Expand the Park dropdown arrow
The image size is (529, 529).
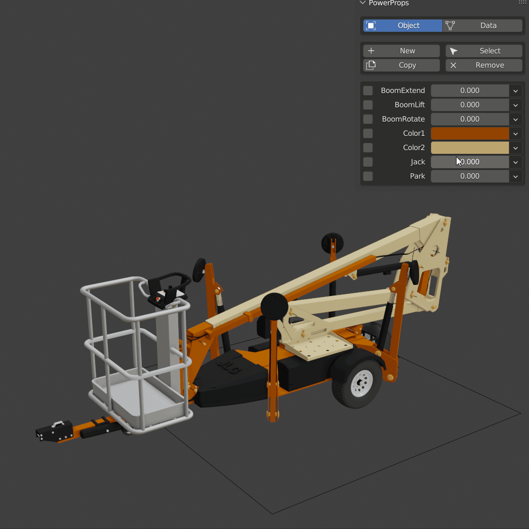(515, 176)
